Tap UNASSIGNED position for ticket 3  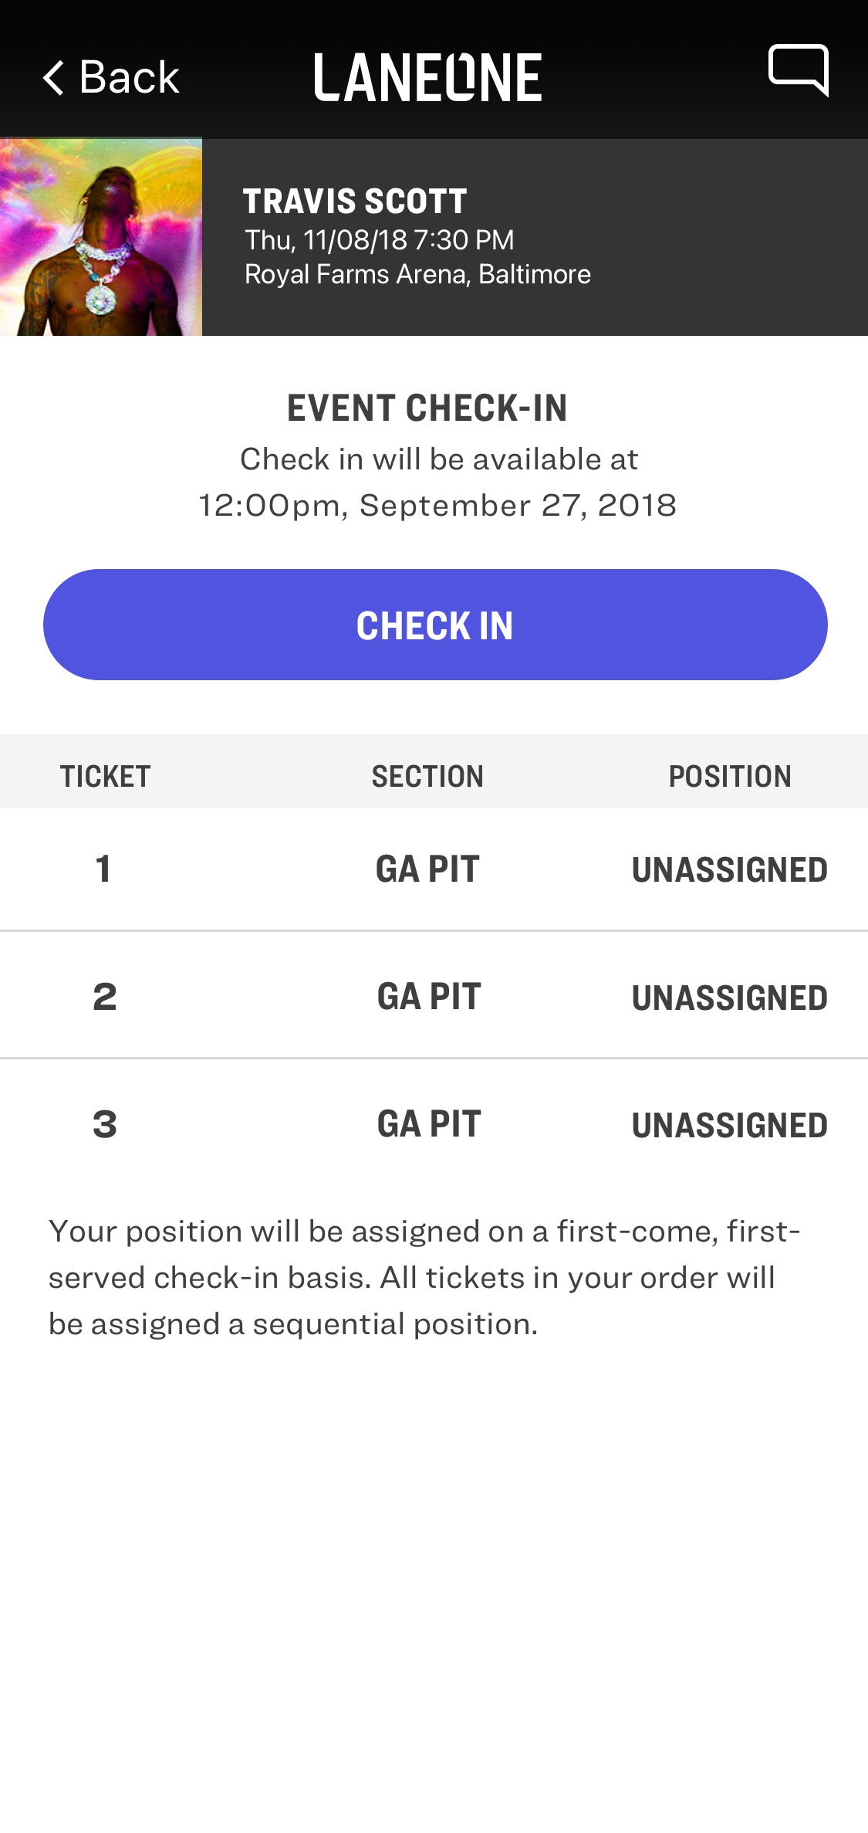pyautogui.click(x=730, y=1126)
